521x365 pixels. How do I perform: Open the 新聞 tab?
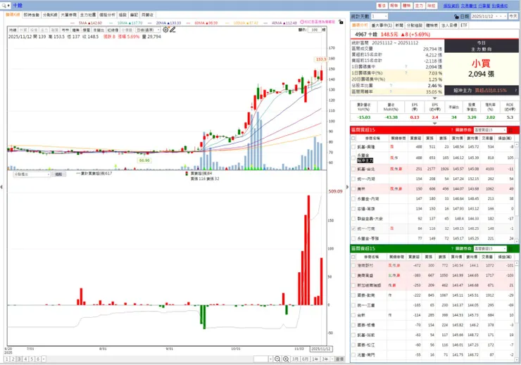click(399, 25)
